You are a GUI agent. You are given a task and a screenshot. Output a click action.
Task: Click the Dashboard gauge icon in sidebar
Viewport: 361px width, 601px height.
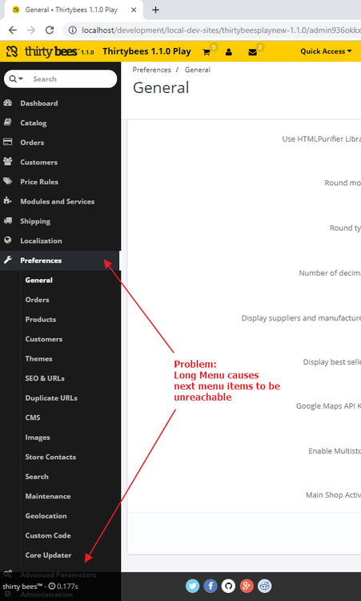[x=8, y=103]
